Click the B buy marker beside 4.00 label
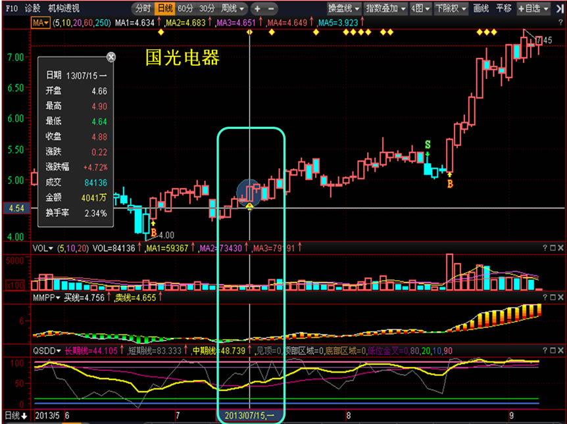 (x=154, y=233)
